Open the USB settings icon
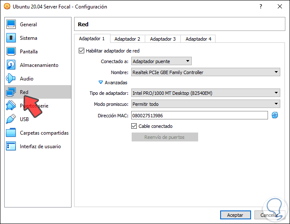Image resolution: width=290 pixels, height=224 pixels. 11,119
